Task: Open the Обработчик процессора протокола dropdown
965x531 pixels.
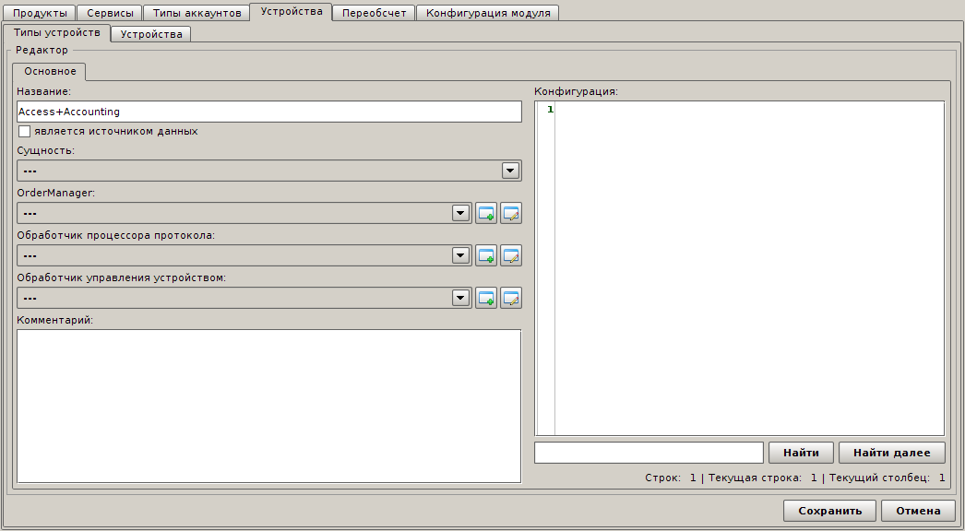Action: pyautogui.click(x=461, y=255)
